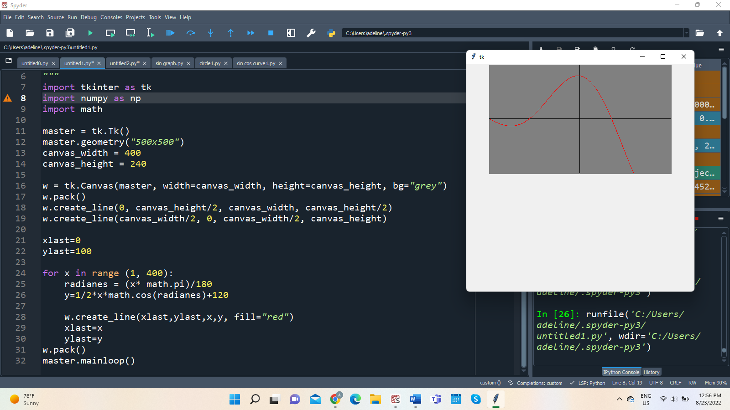Open the Consoles menu

point(111,17)
